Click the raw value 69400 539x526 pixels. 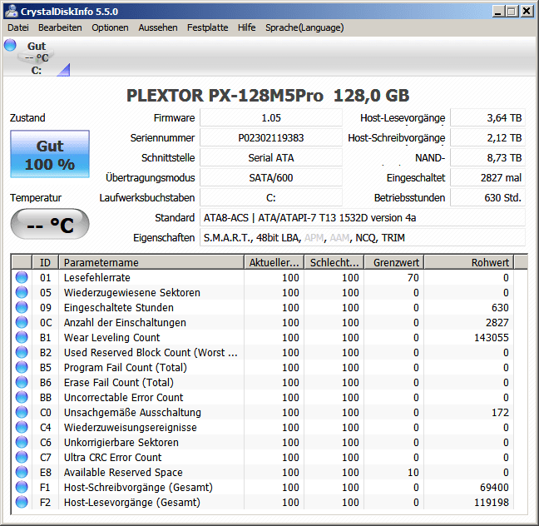point(494,487)
